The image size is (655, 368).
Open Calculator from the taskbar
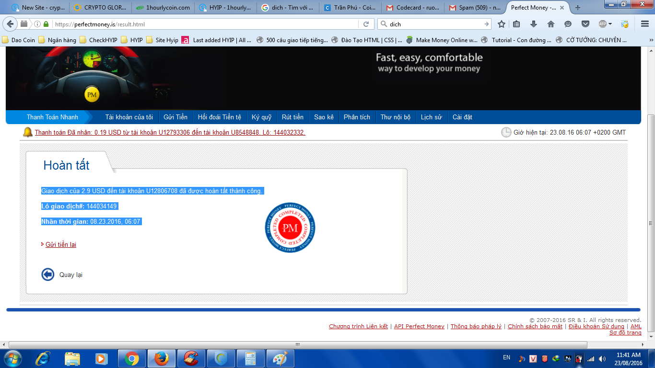(x=250, y=358)
